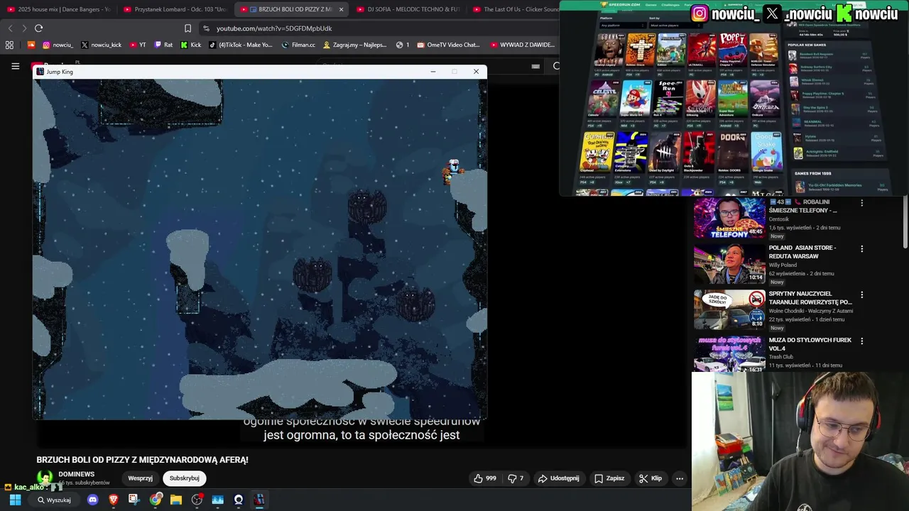Switch to the DJ SOFIA Melodic Techno tab
This screenshot has width=909, height=511.
409,9
